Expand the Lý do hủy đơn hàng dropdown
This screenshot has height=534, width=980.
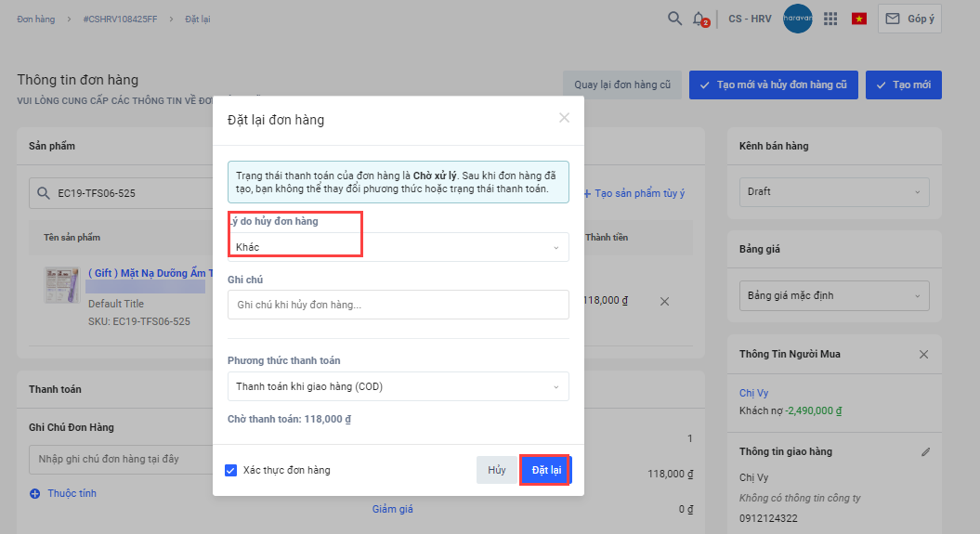coord(398,247)
